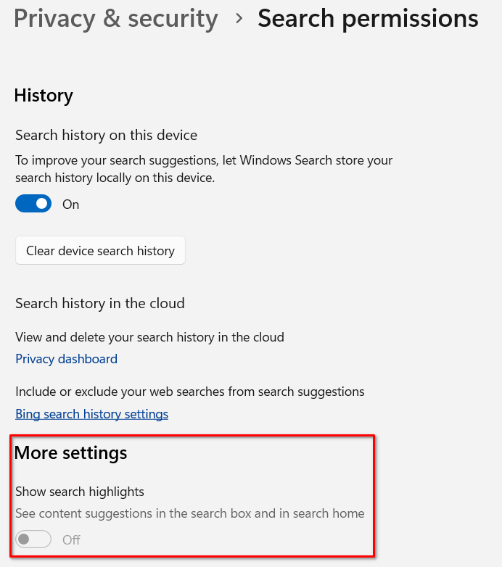Select the History section heading
The height and width of the screenshot is (567, 502).
[44, 95]
